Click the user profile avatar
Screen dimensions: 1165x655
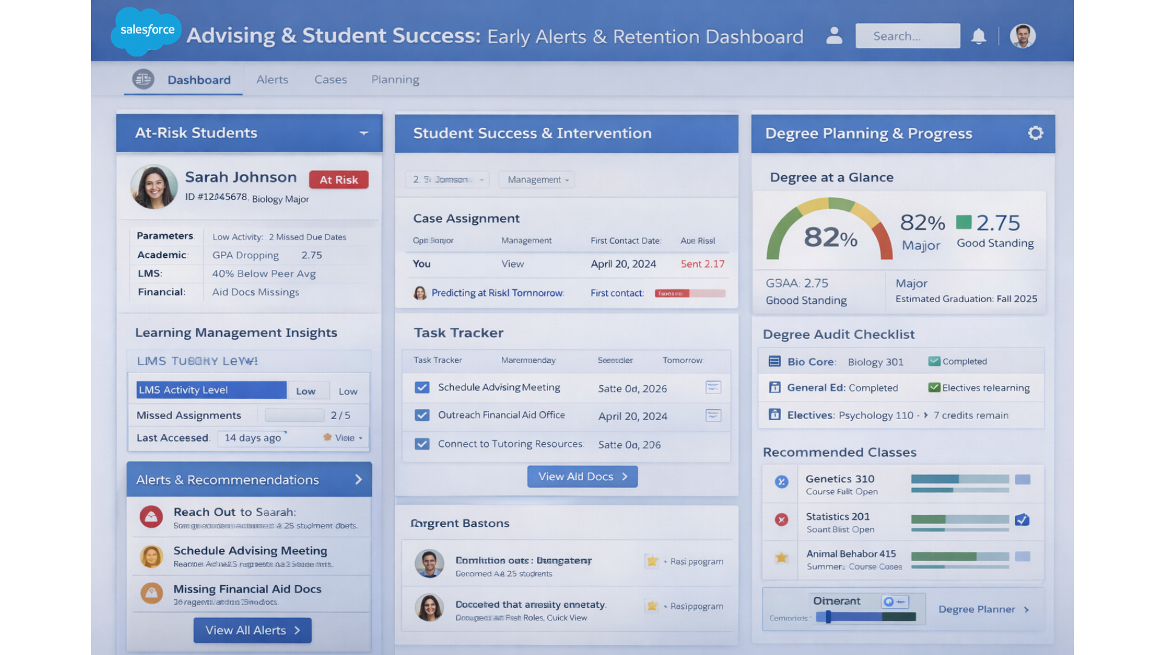tap(1022, 36)
